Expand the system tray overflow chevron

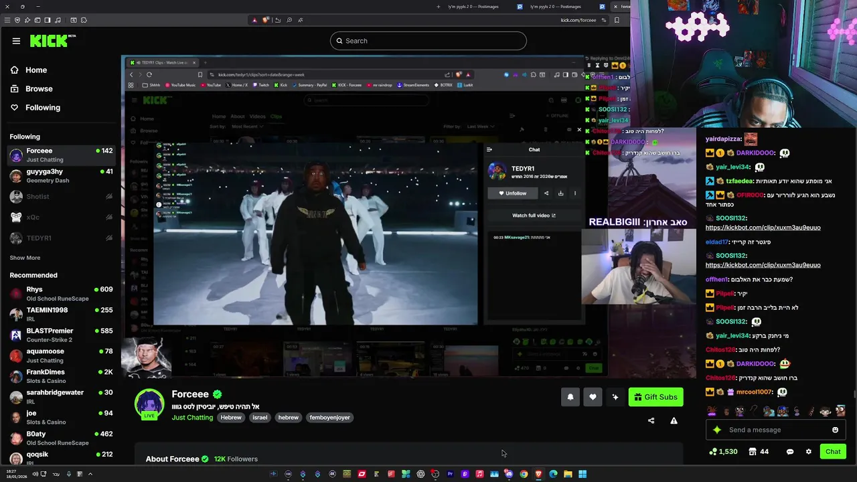pyautogui.click(x=90, y=474)
